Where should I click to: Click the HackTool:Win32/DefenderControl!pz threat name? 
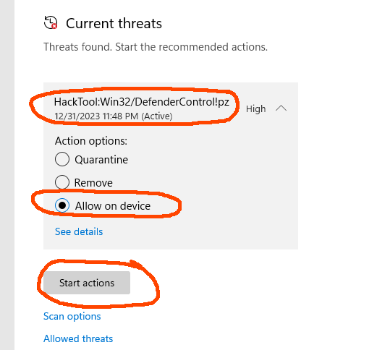point(142,102)
